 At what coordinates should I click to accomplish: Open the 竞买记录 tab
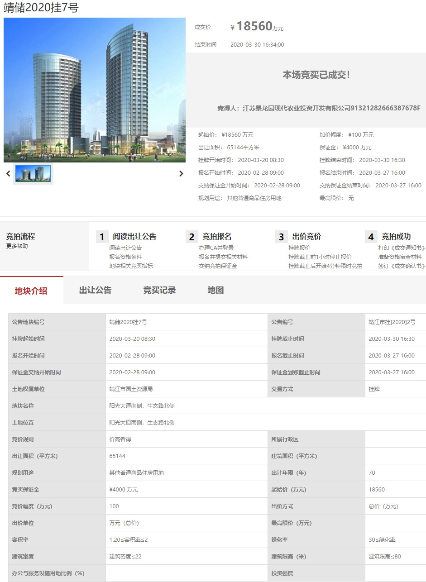point(159,290)
